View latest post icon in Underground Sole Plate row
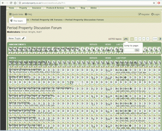162x131 pixels. click(x=130, y=111)
